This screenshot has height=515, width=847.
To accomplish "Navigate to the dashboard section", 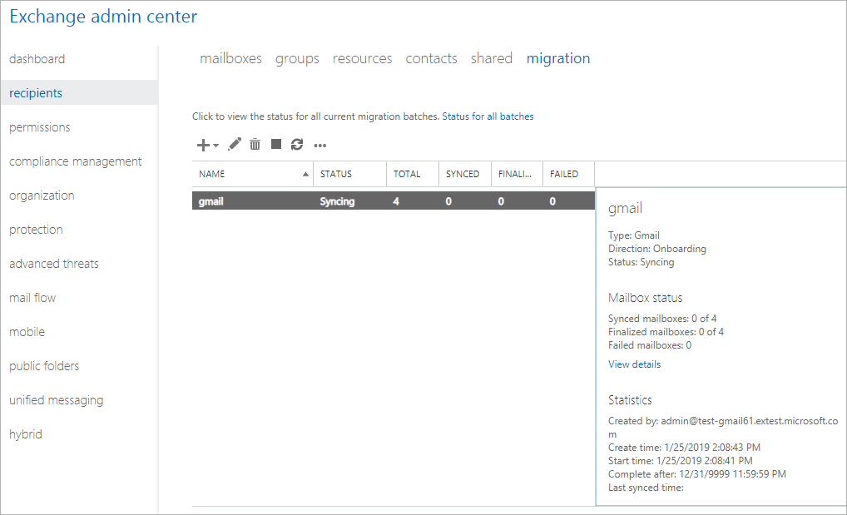I will pos(37,59).
